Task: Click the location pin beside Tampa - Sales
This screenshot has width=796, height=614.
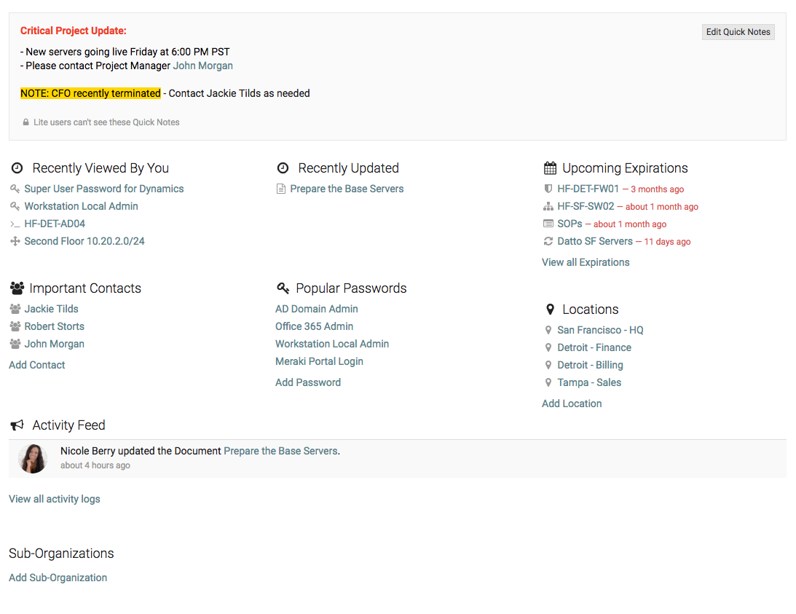Action: pos(550,382)
